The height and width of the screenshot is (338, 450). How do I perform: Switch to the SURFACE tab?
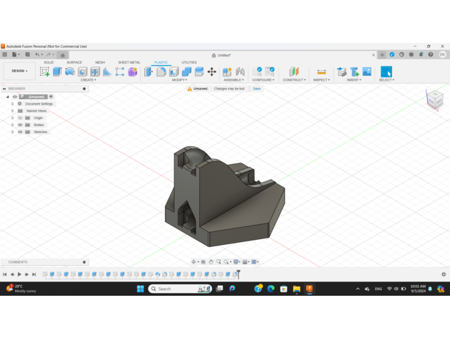[x=74, y=62]
